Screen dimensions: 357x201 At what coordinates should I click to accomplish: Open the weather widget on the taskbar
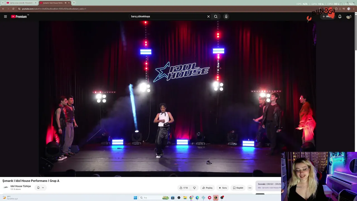click(10, 198)
